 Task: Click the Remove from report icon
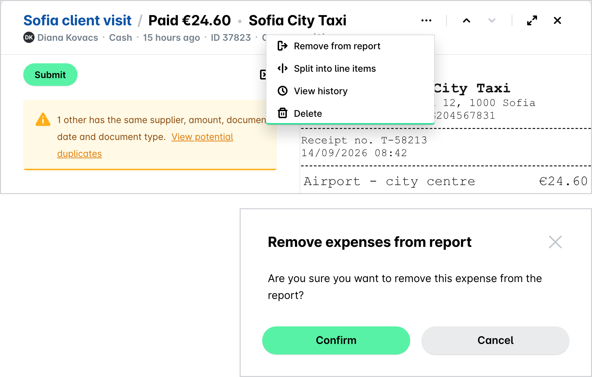point(283,46)
